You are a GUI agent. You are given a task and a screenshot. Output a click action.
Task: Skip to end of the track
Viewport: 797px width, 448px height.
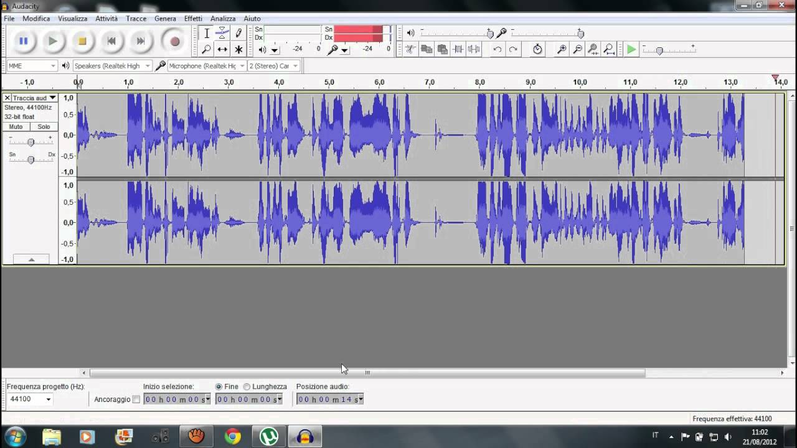pos(141,41)
